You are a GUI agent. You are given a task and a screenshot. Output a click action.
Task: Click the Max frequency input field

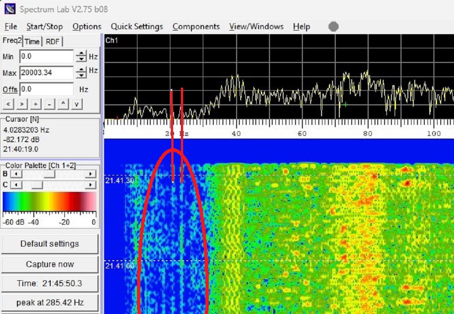coord(47,72)
